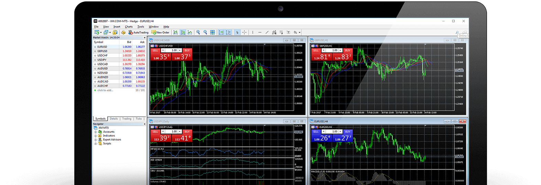The image size is (541, 185).
Task: Switch to Ticks tab in Market Watch
Action: [139, 119]
